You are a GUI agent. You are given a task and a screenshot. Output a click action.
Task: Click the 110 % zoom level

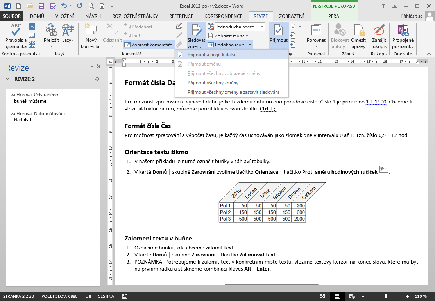(x=421, y=296)
